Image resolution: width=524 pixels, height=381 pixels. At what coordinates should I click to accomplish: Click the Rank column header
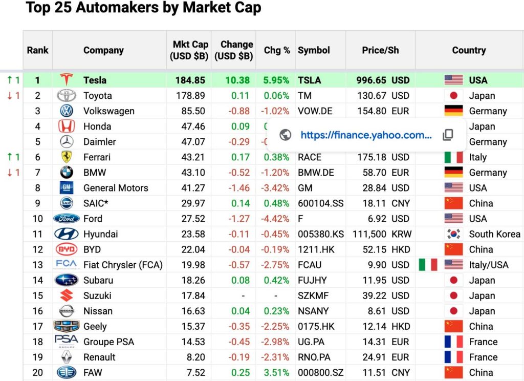(38, 50)
